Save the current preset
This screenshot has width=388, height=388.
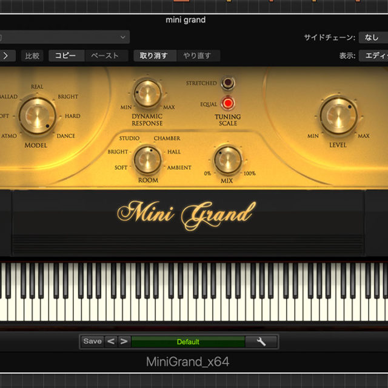tap(93, 342)
